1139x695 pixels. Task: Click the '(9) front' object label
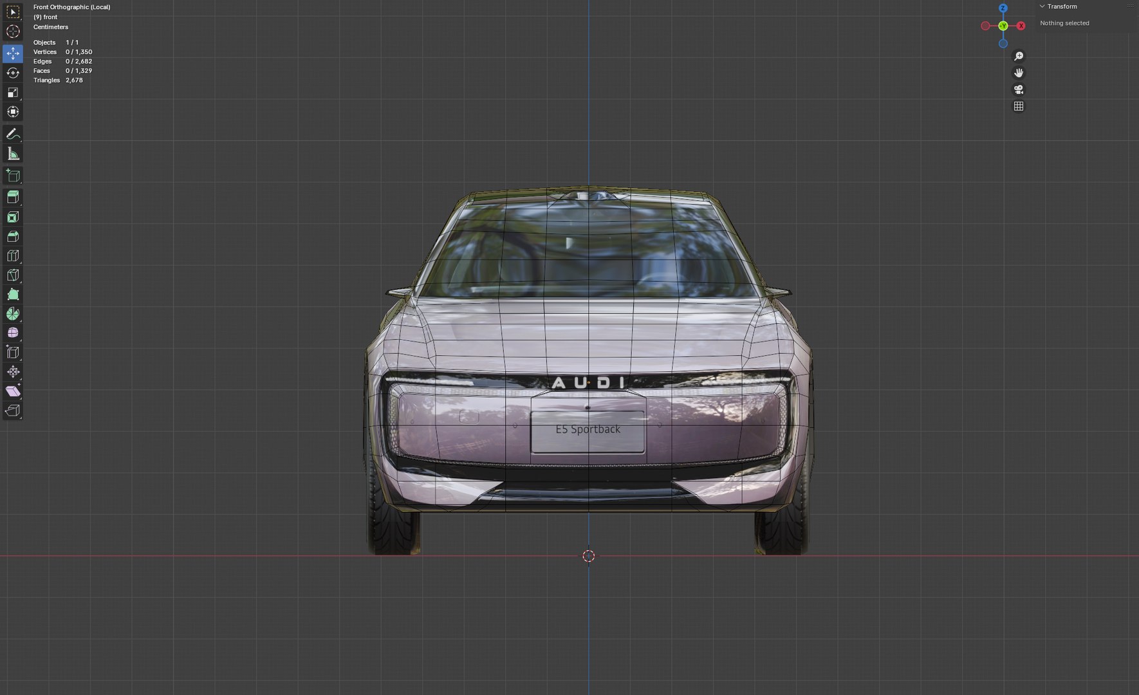click(x=45, y=17)
